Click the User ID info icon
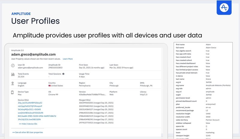The height and width of the screenshot is (139, 240). click(x=13, y=65)
